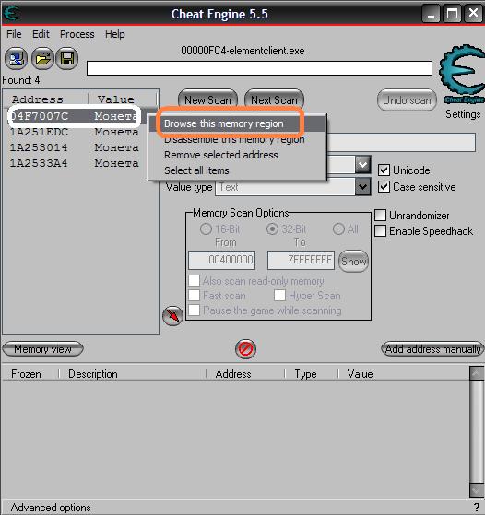The image size is (485, 515).
Task: Check Also scan read-only memory
Action: [x=194, y=281]
